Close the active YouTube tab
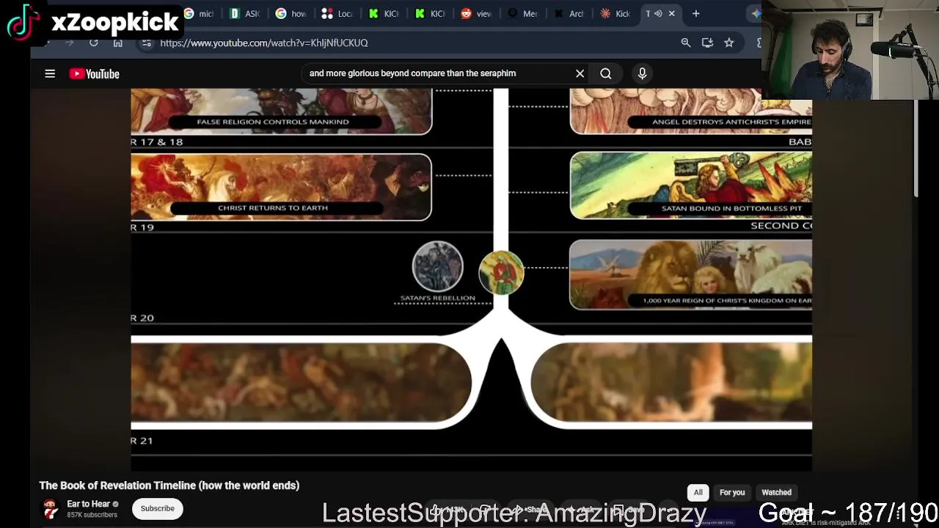939x528 pixels. pos(671,13)
